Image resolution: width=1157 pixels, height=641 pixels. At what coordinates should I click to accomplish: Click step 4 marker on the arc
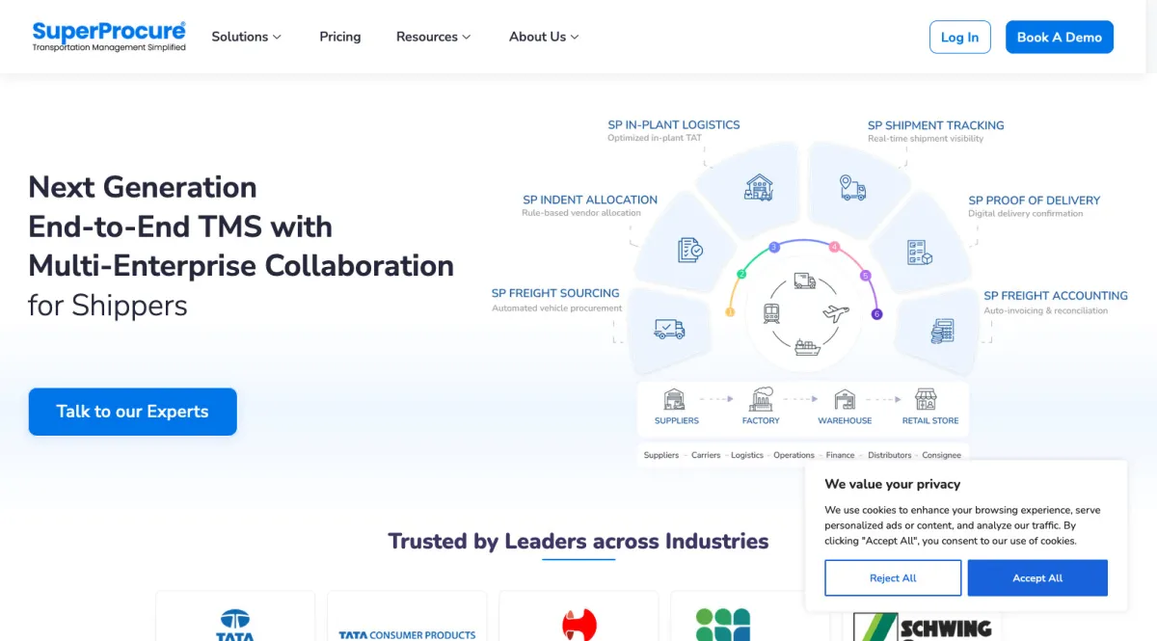[x=835, y=248]
